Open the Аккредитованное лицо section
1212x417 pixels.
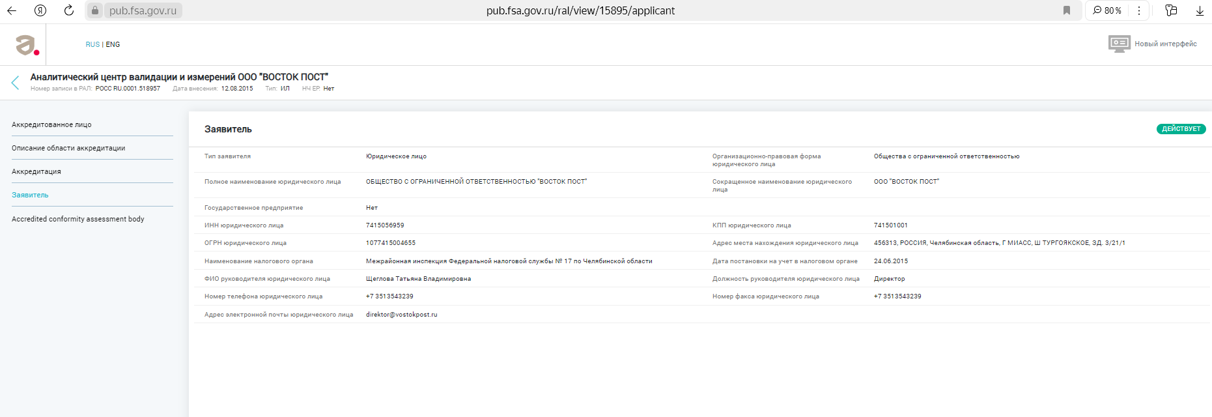click(x=51, y=124)
